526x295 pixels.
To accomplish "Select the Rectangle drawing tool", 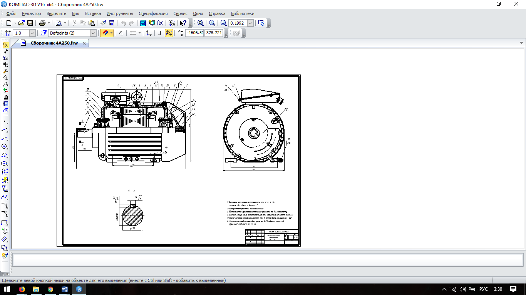I will pos(5,222).
